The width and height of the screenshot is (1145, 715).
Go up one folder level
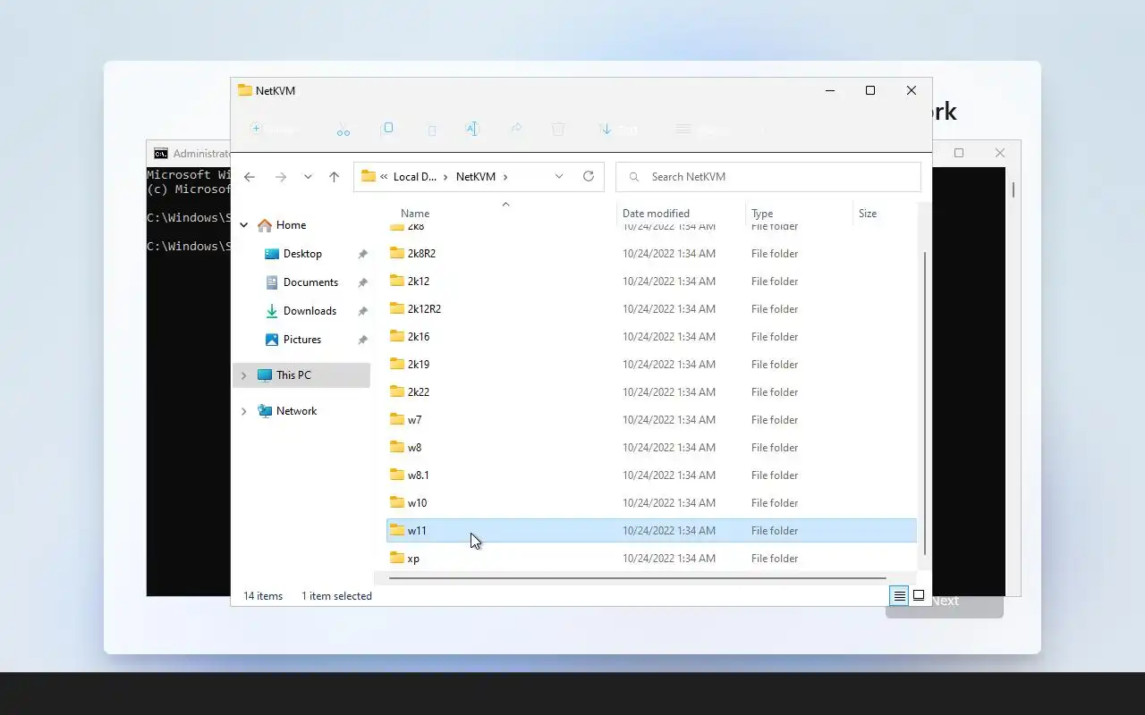pyautogui.click(x=334, y=177)
